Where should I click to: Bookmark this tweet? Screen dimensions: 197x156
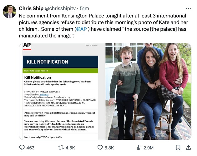click(x=178, y=147)
